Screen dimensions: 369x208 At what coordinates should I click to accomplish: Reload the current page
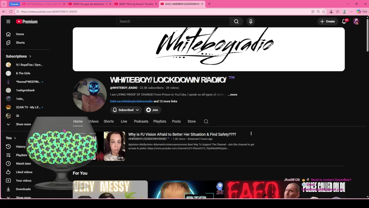tap(11, 12)
